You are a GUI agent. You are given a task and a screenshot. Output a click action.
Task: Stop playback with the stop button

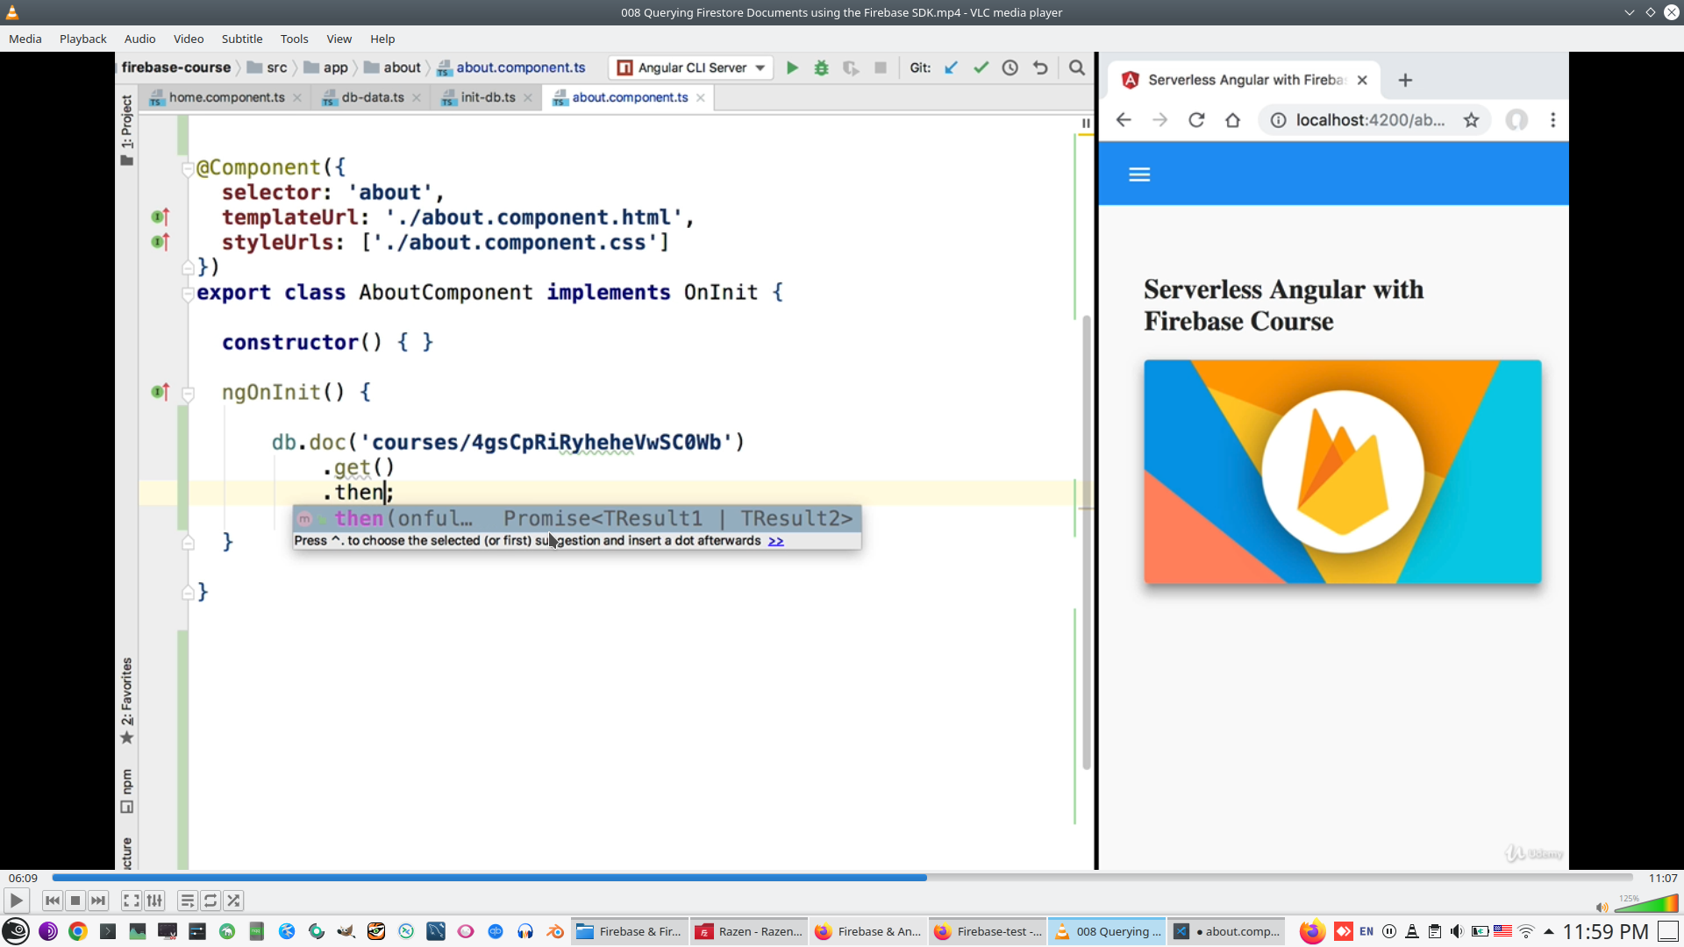click(x=75, y=901)
